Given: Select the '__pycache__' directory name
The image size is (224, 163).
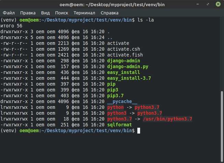Looking at the screenshot, I should point(122,102).
